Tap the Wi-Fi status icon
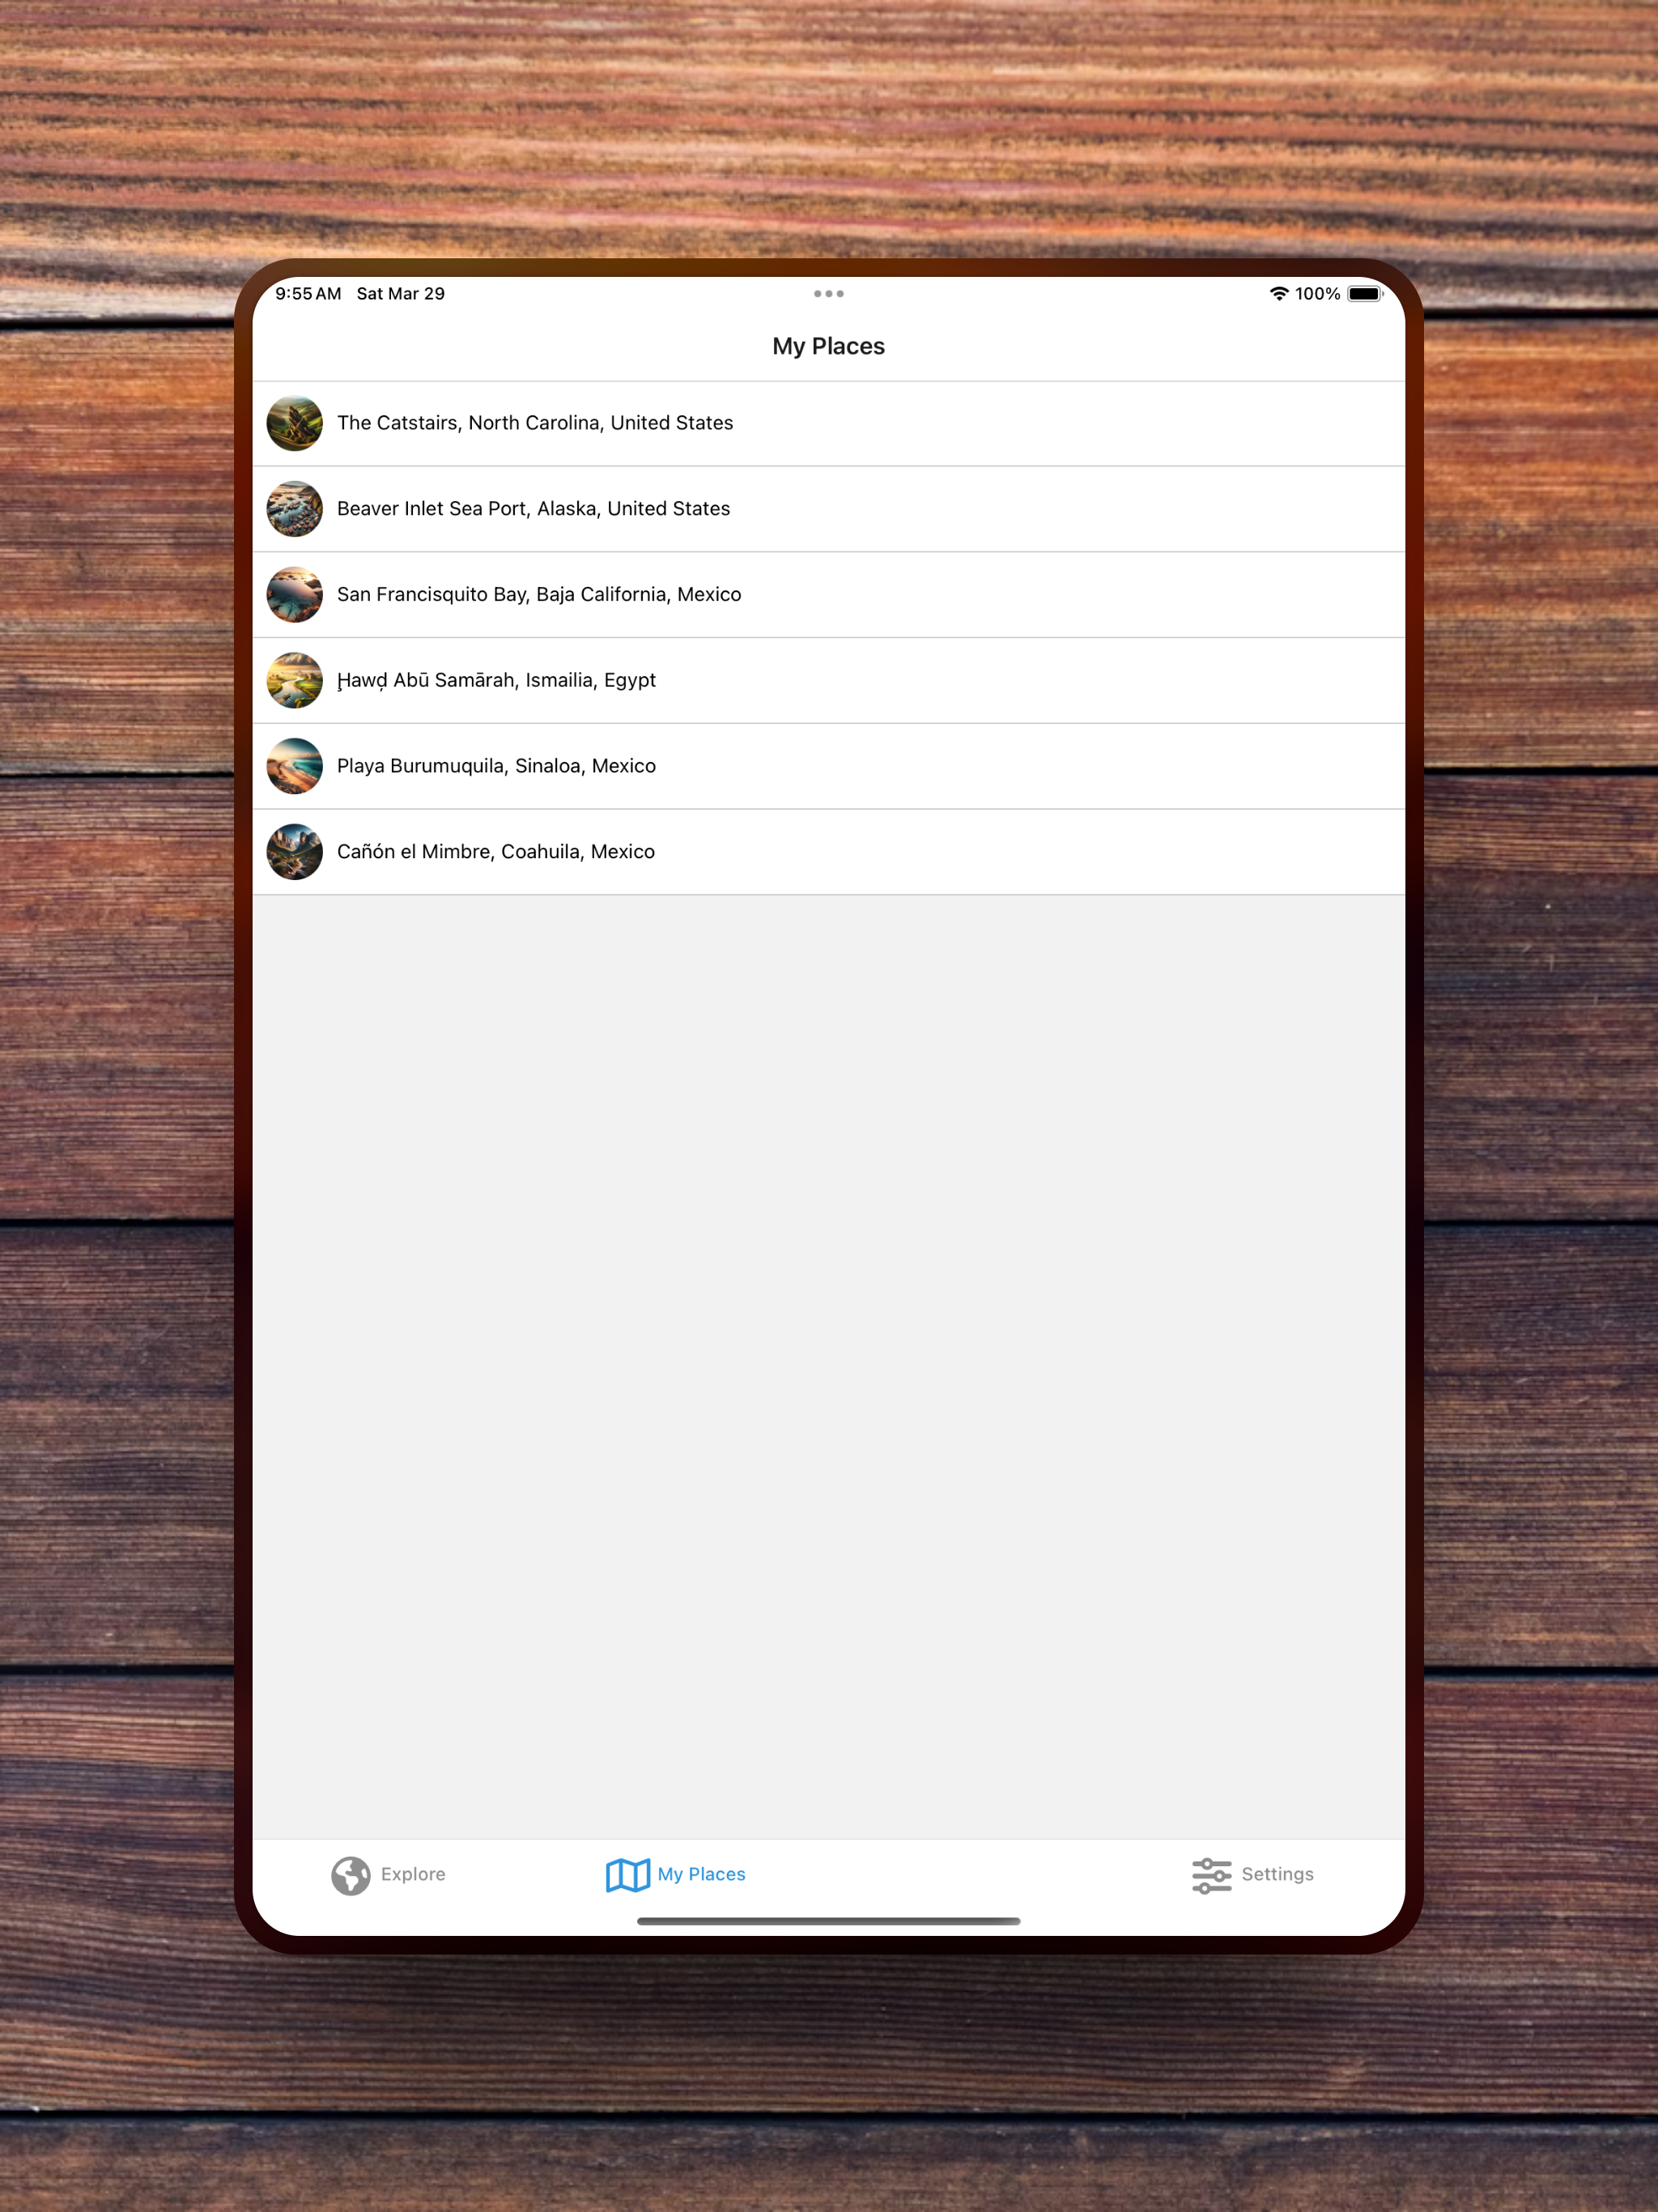The width and height of the screenshot is (1658, 2212). pyautogui.click(x=1279, y=294)
